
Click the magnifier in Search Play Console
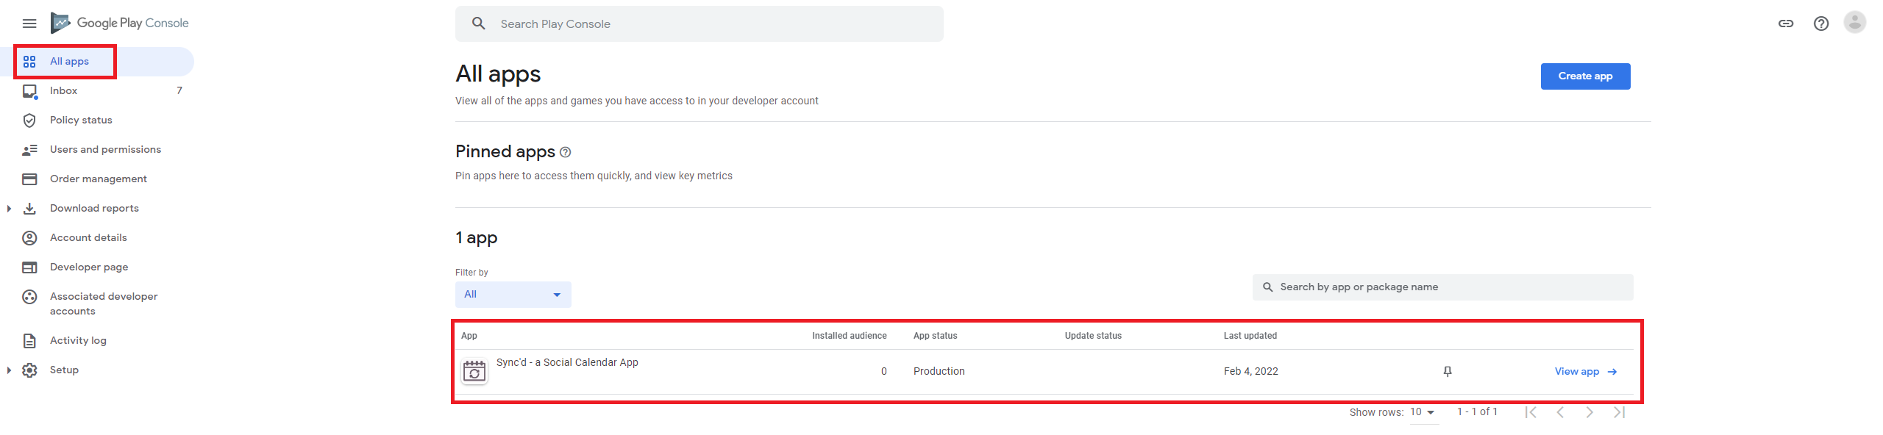pyautogui.click(x=479, y=24)
